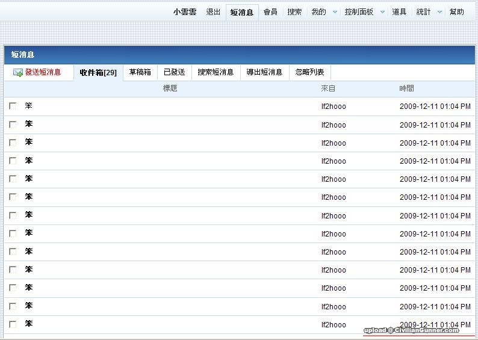Click 搜索 in the top navigation bar
This screenshot has width=478, height=340.
[x=294, y=12]
